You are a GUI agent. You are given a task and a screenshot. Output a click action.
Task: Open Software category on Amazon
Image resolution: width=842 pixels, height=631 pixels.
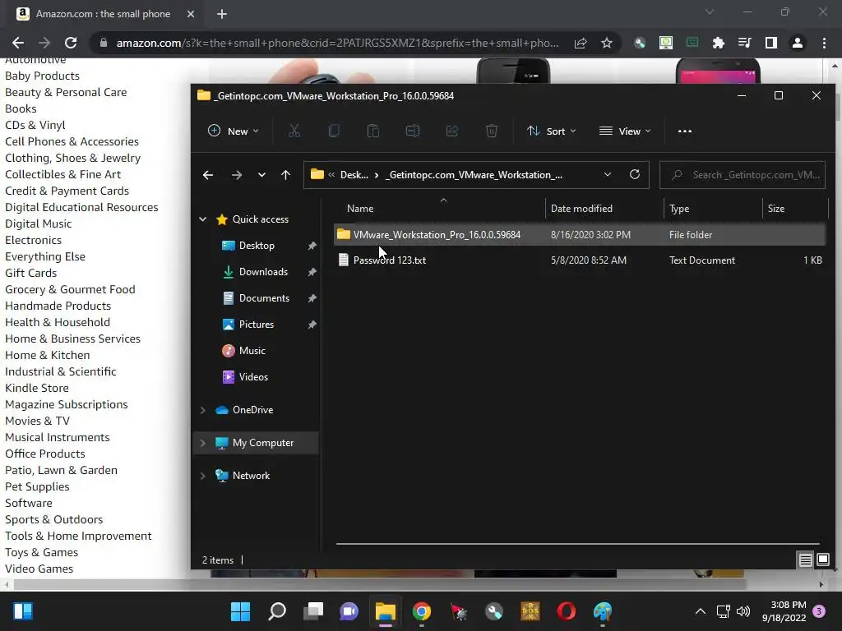point(29,503)
